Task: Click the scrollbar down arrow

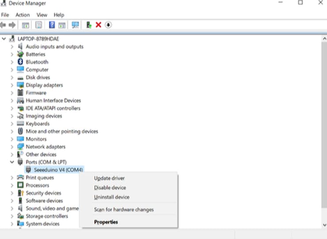Action: tap(324, 224)
